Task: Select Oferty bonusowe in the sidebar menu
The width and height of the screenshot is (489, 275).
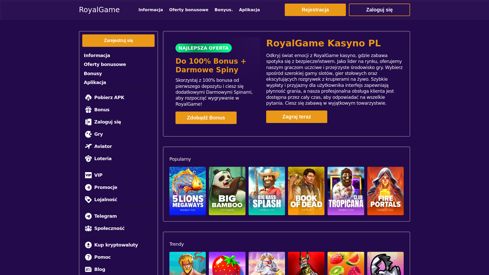Action: tap(105, 64)
